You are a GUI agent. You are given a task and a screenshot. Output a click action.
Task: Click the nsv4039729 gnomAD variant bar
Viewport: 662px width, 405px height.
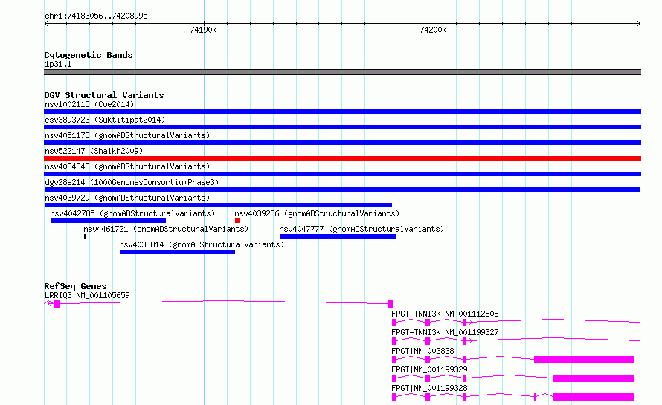point(218,205)
